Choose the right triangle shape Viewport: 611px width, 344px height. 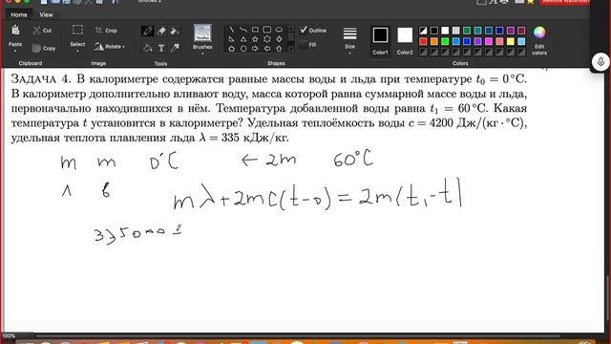click(231, 39)
